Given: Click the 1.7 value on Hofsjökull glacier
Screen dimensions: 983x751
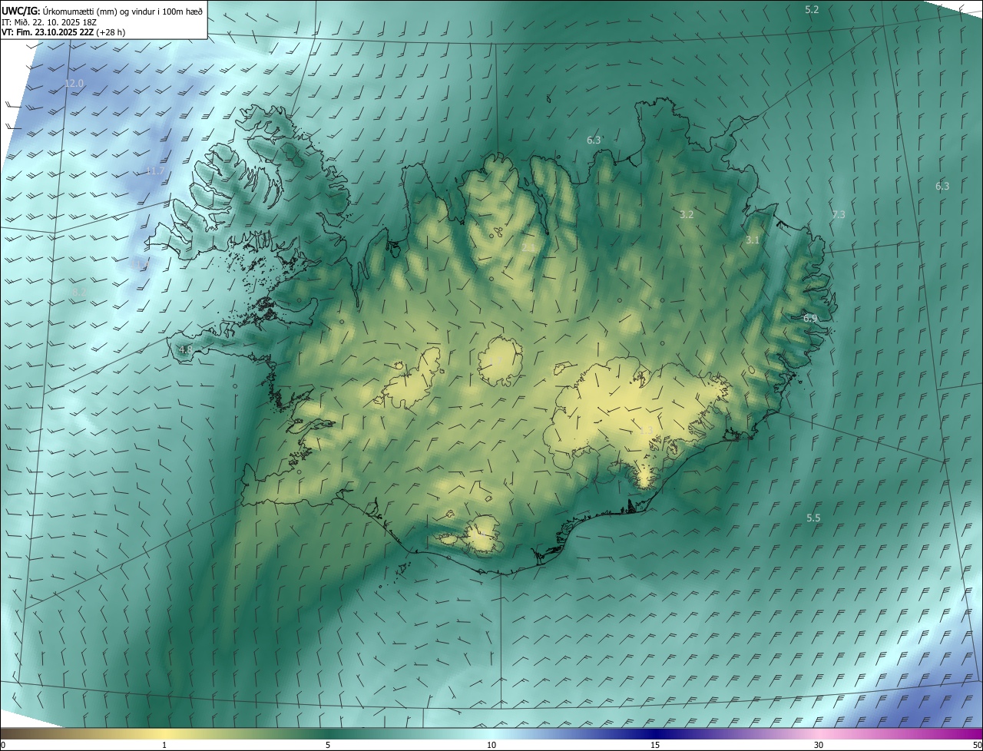Looking at the screenshot, I should pos(496,362).
